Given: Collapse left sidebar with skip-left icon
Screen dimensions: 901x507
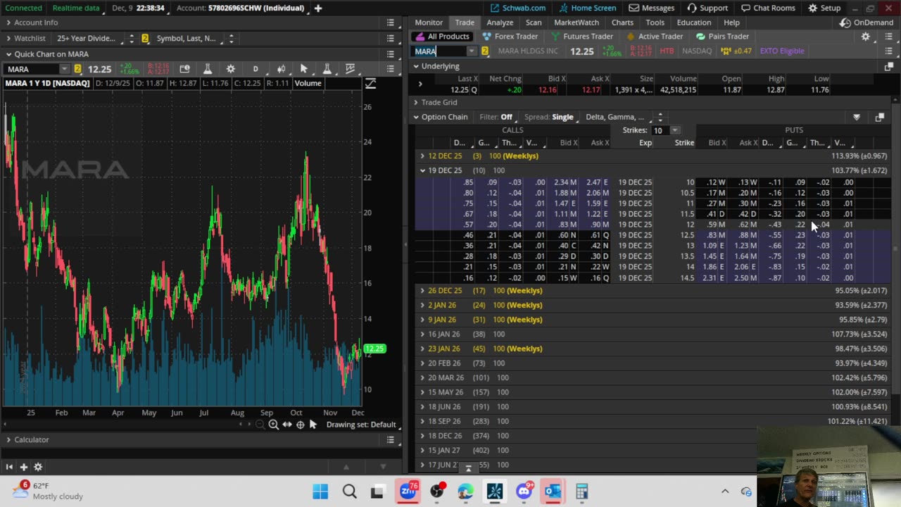Looking at the screenshot, I should click(9, 467).
